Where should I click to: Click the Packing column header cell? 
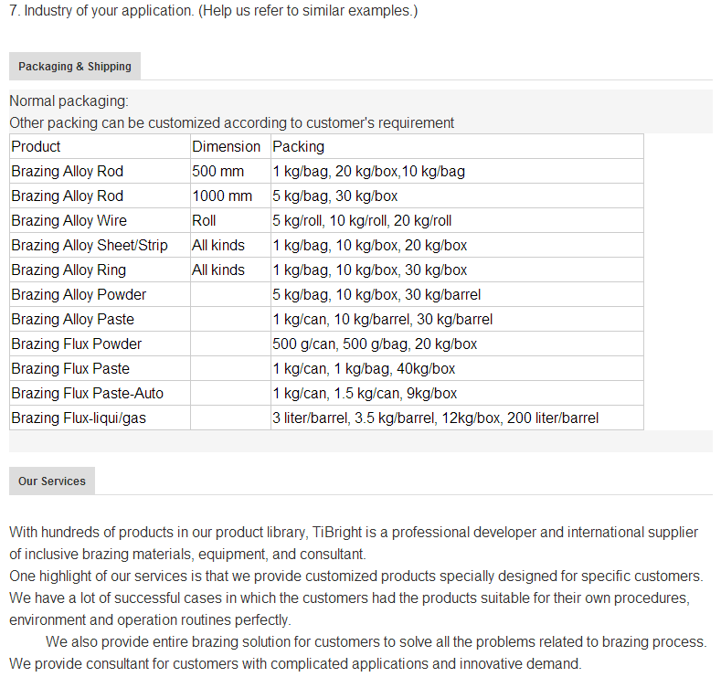pos(457,146)
